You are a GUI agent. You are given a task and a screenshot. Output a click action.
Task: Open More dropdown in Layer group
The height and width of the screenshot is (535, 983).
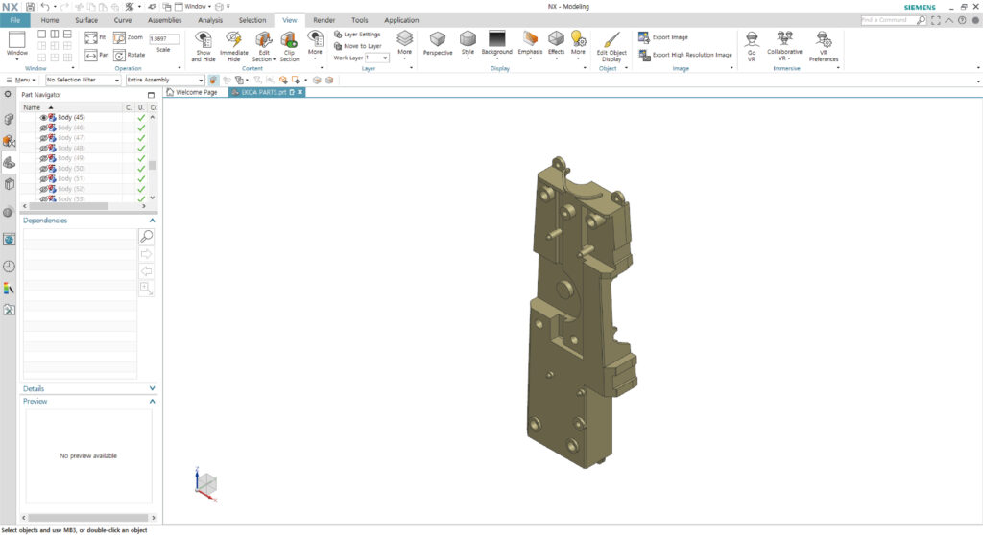tap(405, 45)
